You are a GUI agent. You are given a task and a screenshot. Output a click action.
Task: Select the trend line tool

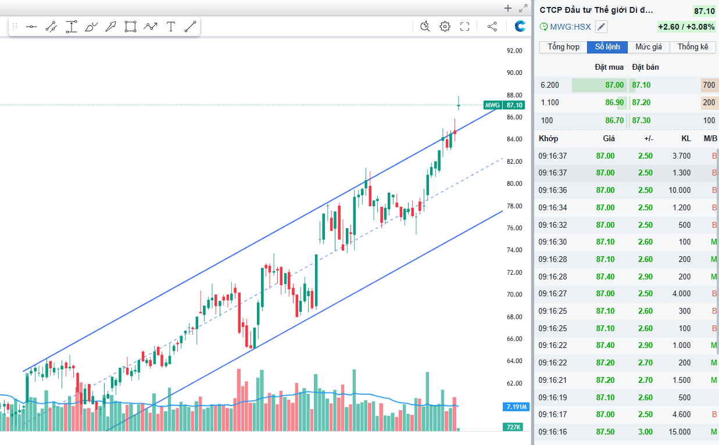click(191, 26)
